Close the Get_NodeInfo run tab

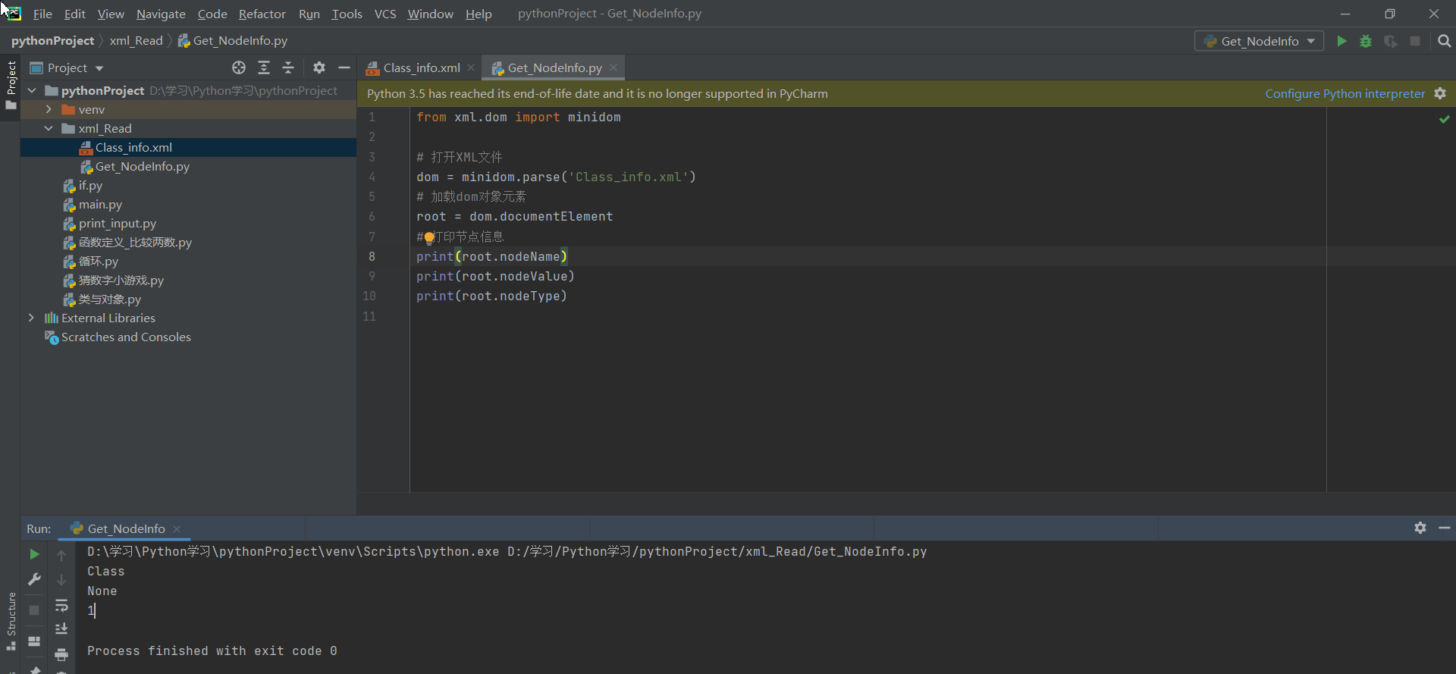tap(177, 528)
